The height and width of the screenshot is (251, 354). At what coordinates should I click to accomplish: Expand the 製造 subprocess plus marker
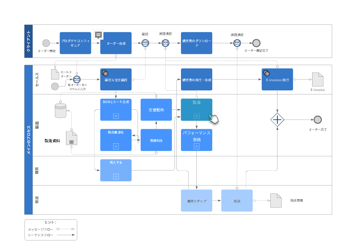click(x=196, y=116)
